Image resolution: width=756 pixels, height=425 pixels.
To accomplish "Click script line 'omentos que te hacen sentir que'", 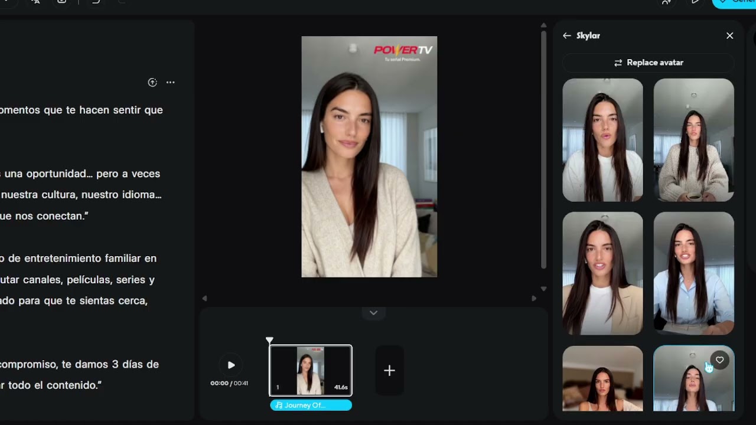I will (82, 110).
